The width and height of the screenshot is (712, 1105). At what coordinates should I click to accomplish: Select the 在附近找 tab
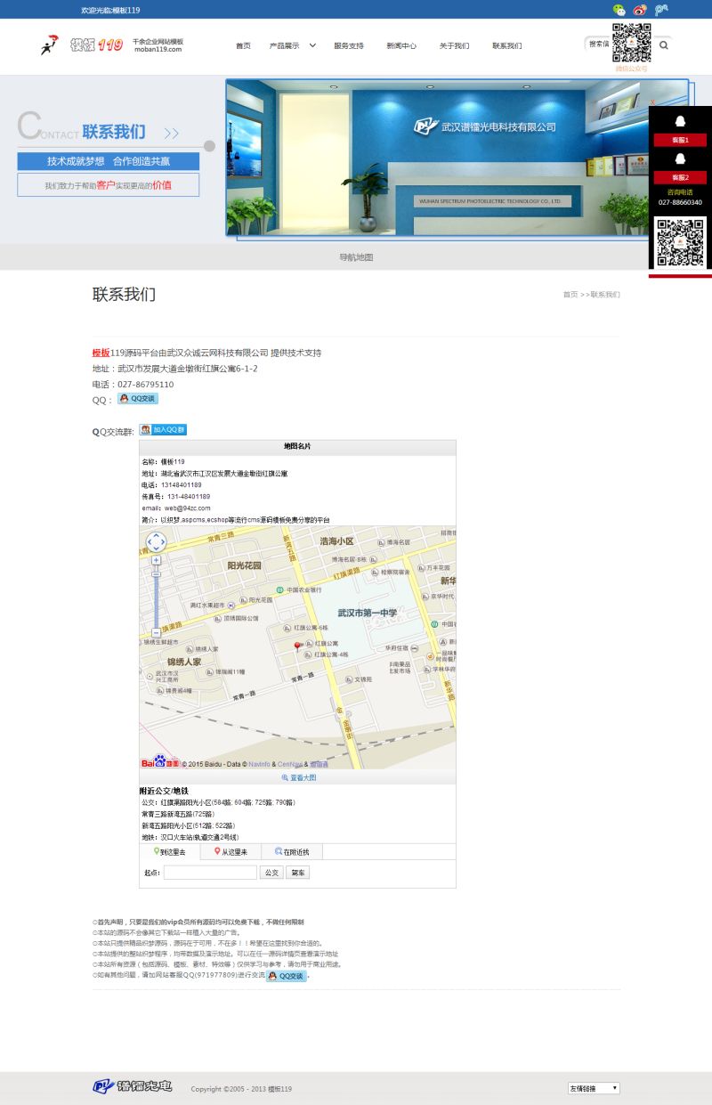(292, 852)
